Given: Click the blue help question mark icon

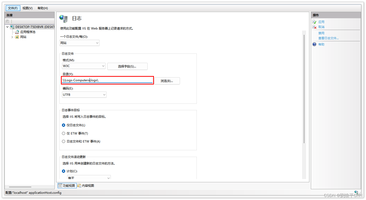Looking at the screenshot, I should 314,44.
